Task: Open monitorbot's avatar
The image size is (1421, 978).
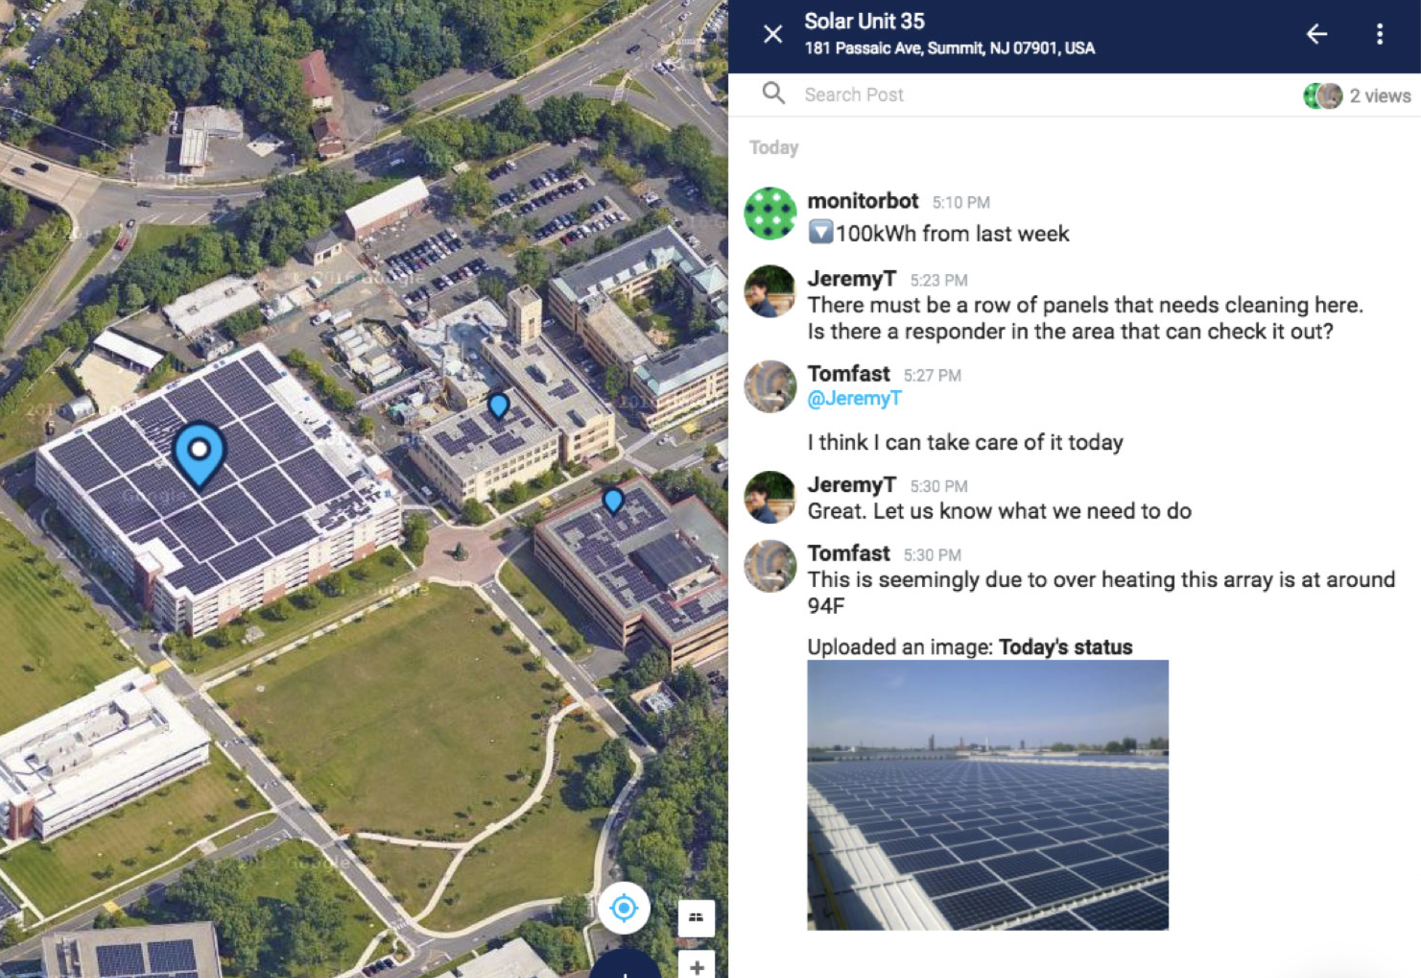Action: point(770,214)
